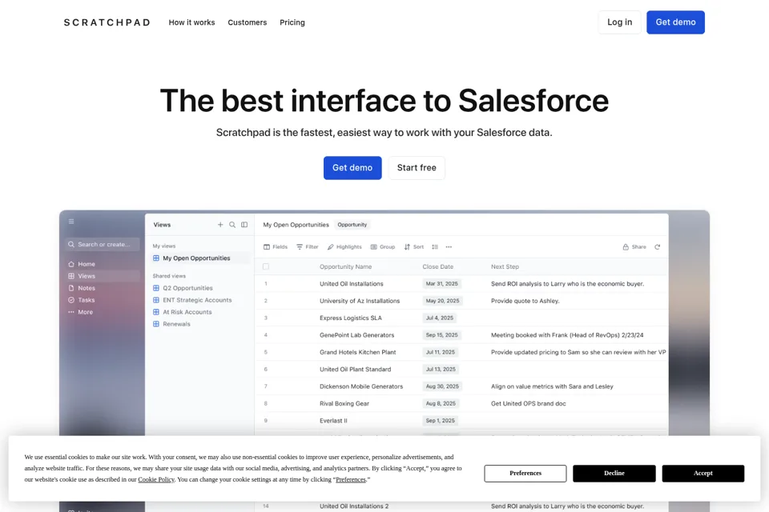Click Provide quote to Ashley next step
The image size is (769, 512).
tap(525, 301)
